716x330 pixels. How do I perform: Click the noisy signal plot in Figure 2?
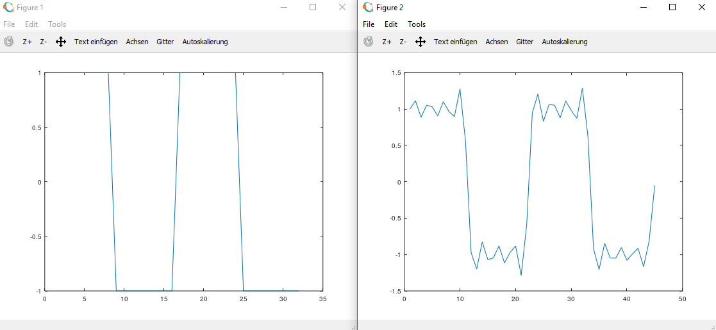[x=543, y=181]
